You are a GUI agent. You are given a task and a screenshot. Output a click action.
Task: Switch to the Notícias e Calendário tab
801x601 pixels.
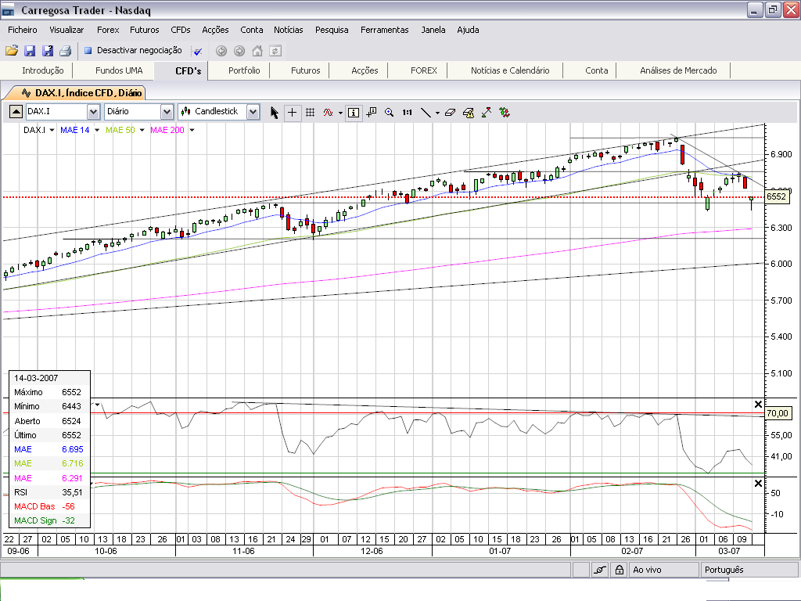(x=510, y=70)
